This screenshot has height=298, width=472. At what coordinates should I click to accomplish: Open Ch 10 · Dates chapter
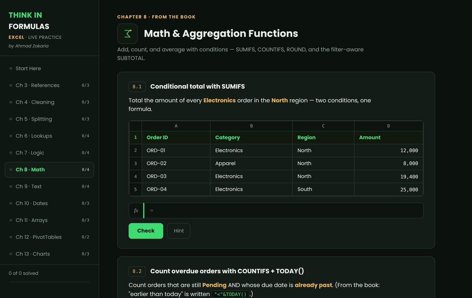coord(49,203)
